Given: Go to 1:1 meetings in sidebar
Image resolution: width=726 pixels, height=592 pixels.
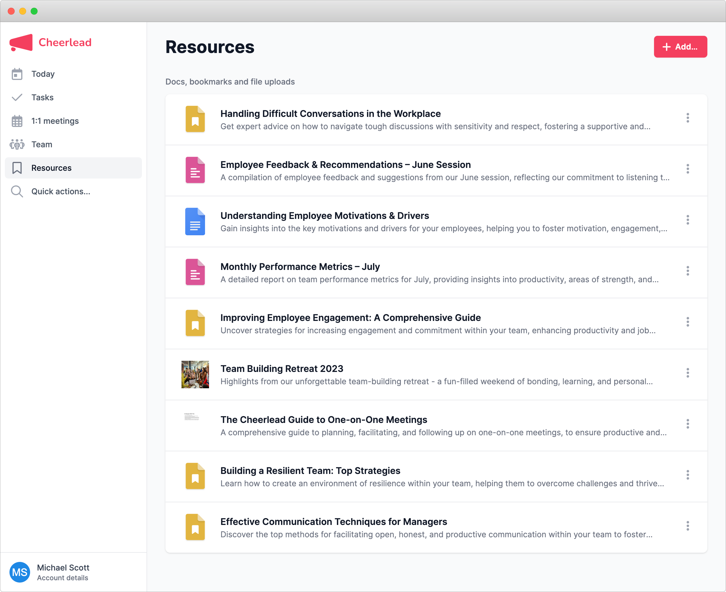Looking at the screenshot, I should pos(55,121).
